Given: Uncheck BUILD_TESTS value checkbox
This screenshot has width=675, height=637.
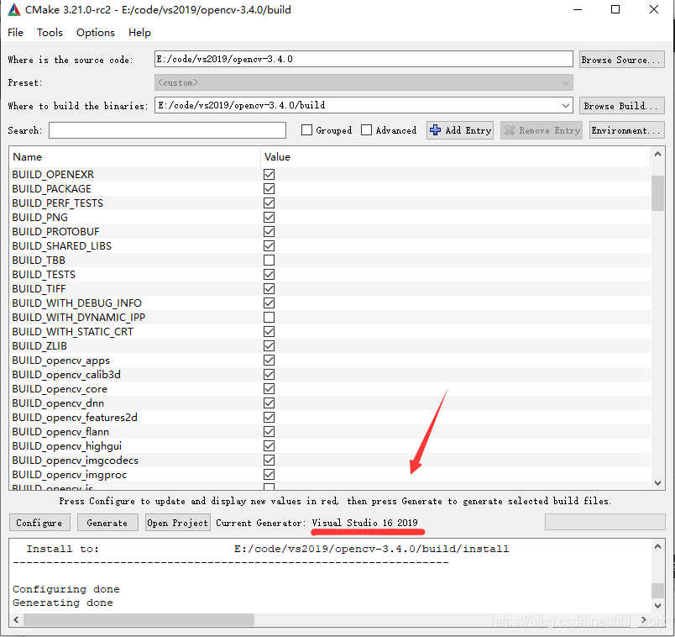Looking at the screenshot, I should (x=269, y=275).
